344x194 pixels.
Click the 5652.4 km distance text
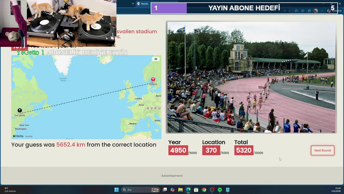click(71, 145)
